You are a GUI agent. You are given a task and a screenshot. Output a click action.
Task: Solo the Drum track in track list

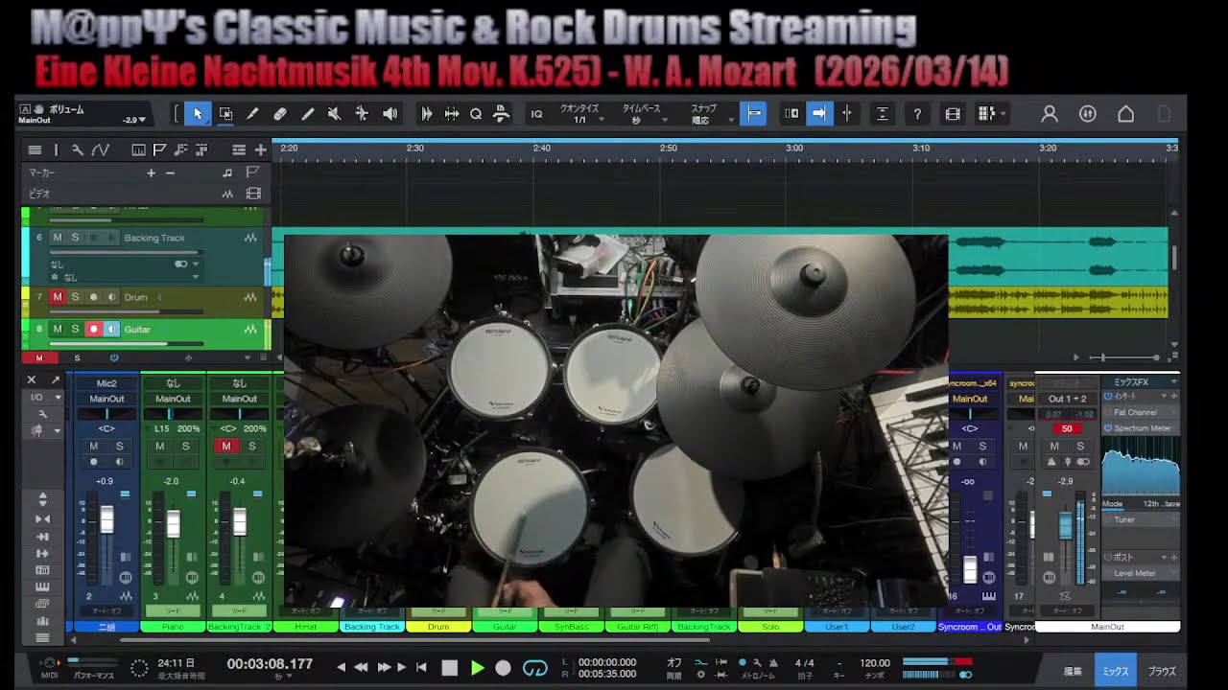tap(75, 297)
